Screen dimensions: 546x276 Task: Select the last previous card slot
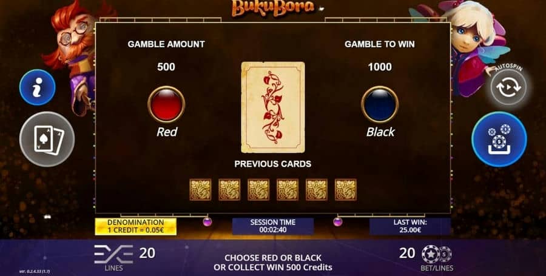(x=346, y=190)
